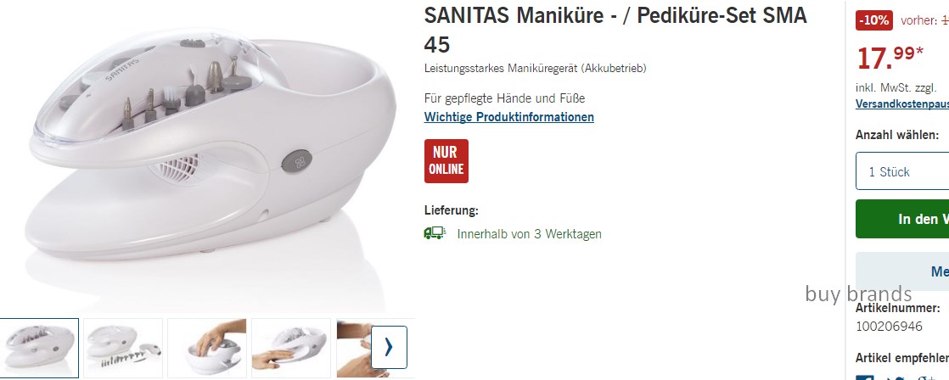
Task: Select fourth thumbnail with hand beside device
Action: (x=291, y=348)
